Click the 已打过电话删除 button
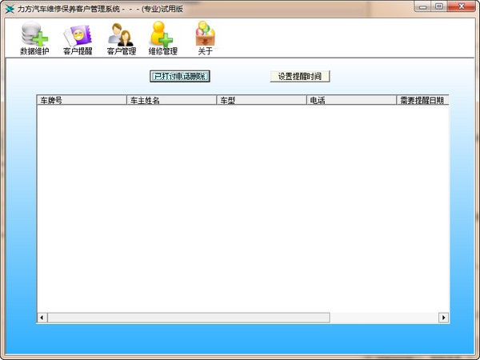The image size is (480, 360). (180, 76)
